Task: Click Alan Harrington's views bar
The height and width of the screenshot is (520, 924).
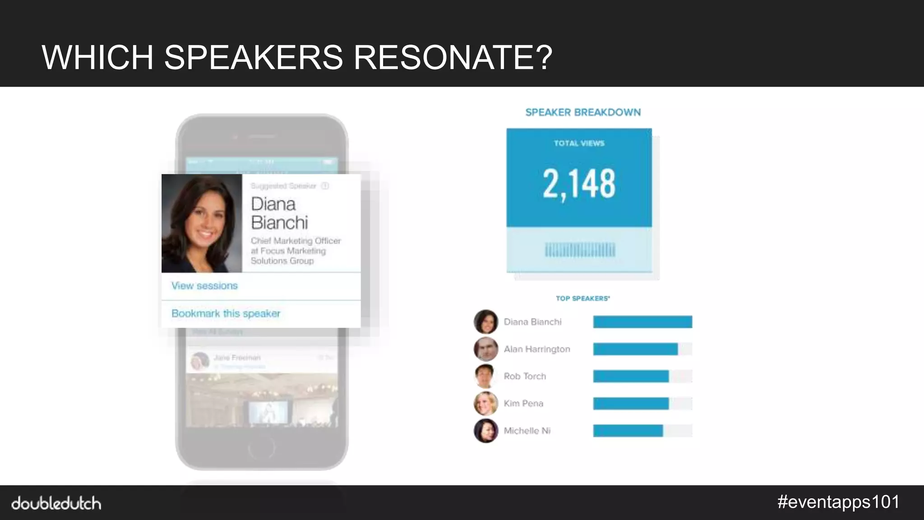Action: tap(642, 349)
